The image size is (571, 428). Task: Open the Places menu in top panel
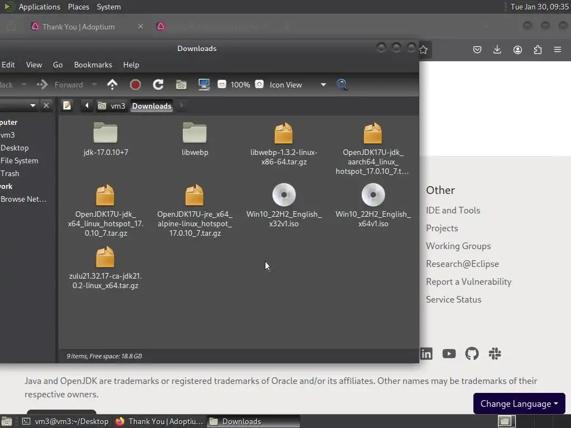[x=78, y=7]
